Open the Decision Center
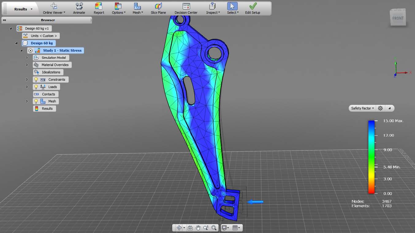415x233 pixels. [x=186, y=9]
